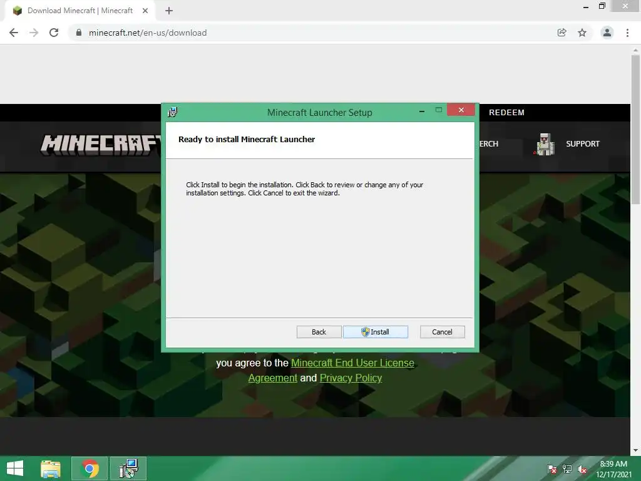The height and width of the screenshot is (481, 641).
Task: Close the Minecraft Launcher Setup dialog
Action: click(461, 110)
